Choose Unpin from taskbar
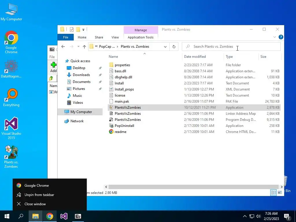Screen dimensions: 296x222 point(50,195)
